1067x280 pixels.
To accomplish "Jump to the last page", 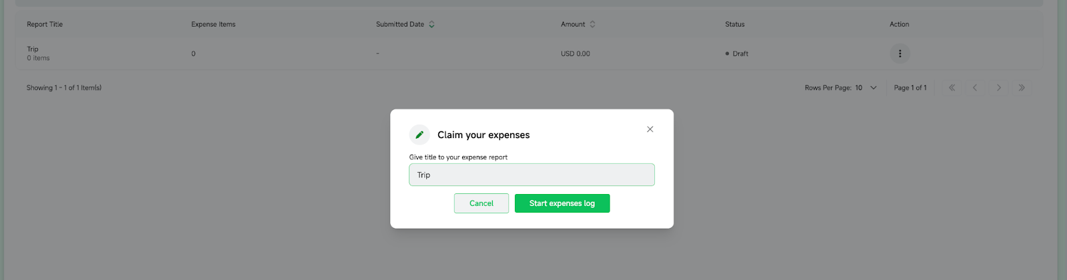I will pyautogui.click(x=1022, y=87).
